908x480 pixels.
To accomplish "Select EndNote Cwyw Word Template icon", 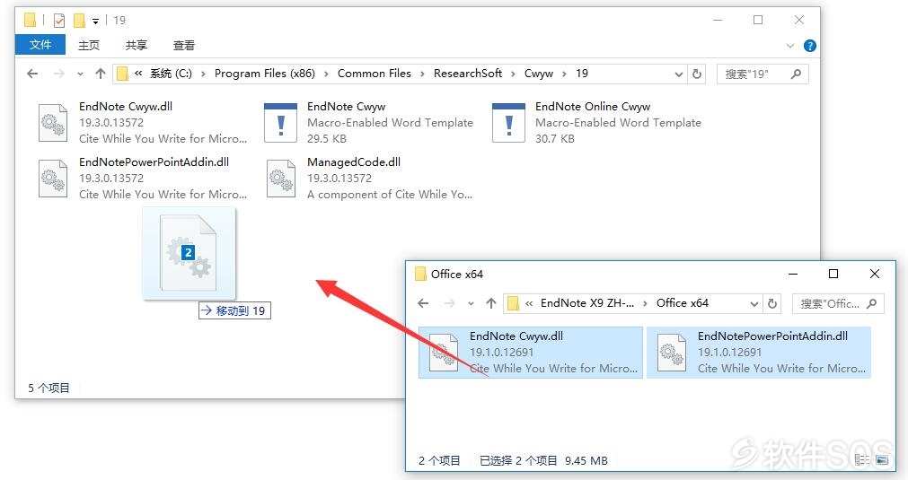I will pos(281,123).
